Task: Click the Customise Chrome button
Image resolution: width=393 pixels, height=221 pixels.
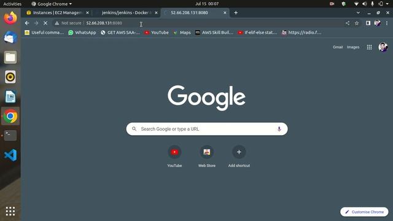Action: pos(364,212)
